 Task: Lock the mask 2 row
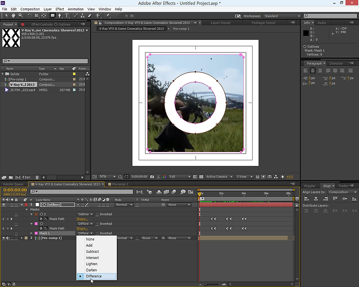[16, 214]
